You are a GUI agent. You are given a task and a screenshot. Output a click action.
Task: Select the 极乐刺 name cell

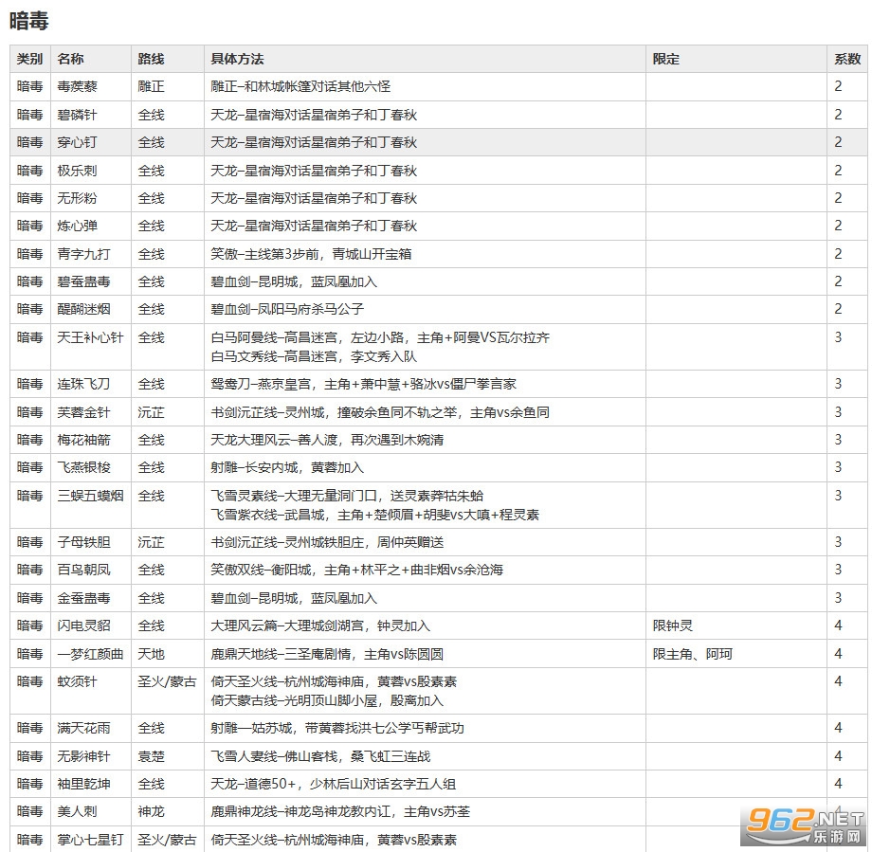coord(91,171)
